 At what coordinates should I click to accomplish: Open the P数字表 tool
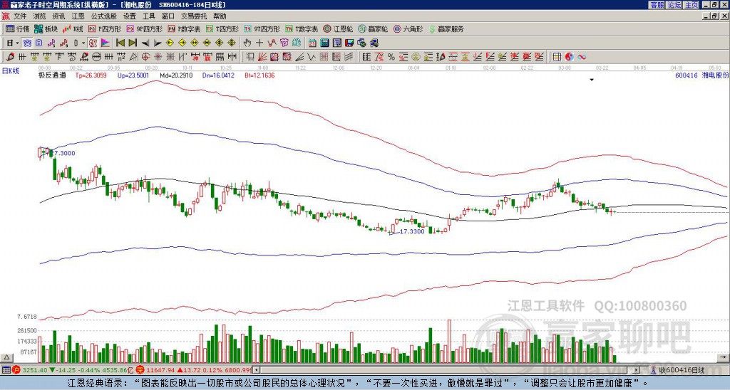184,28
